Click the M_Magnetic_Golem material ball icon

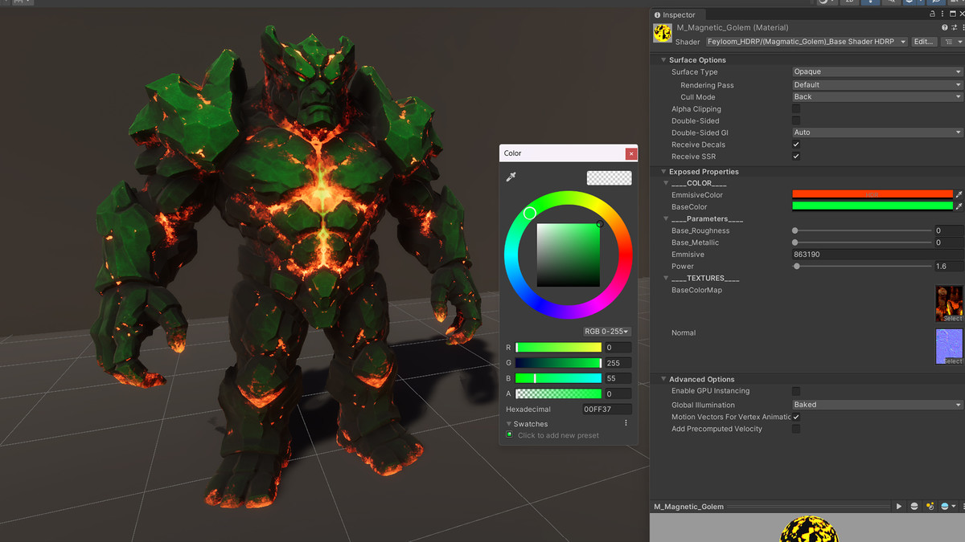pyautogui.click(x=662, y=32)
